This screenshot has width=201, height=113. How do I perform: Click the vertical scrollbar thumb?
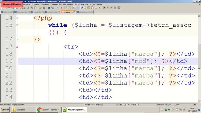point(199,56)
